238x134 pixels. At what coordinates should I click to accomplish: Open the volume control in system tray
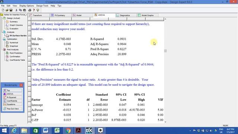pos(211,131)
